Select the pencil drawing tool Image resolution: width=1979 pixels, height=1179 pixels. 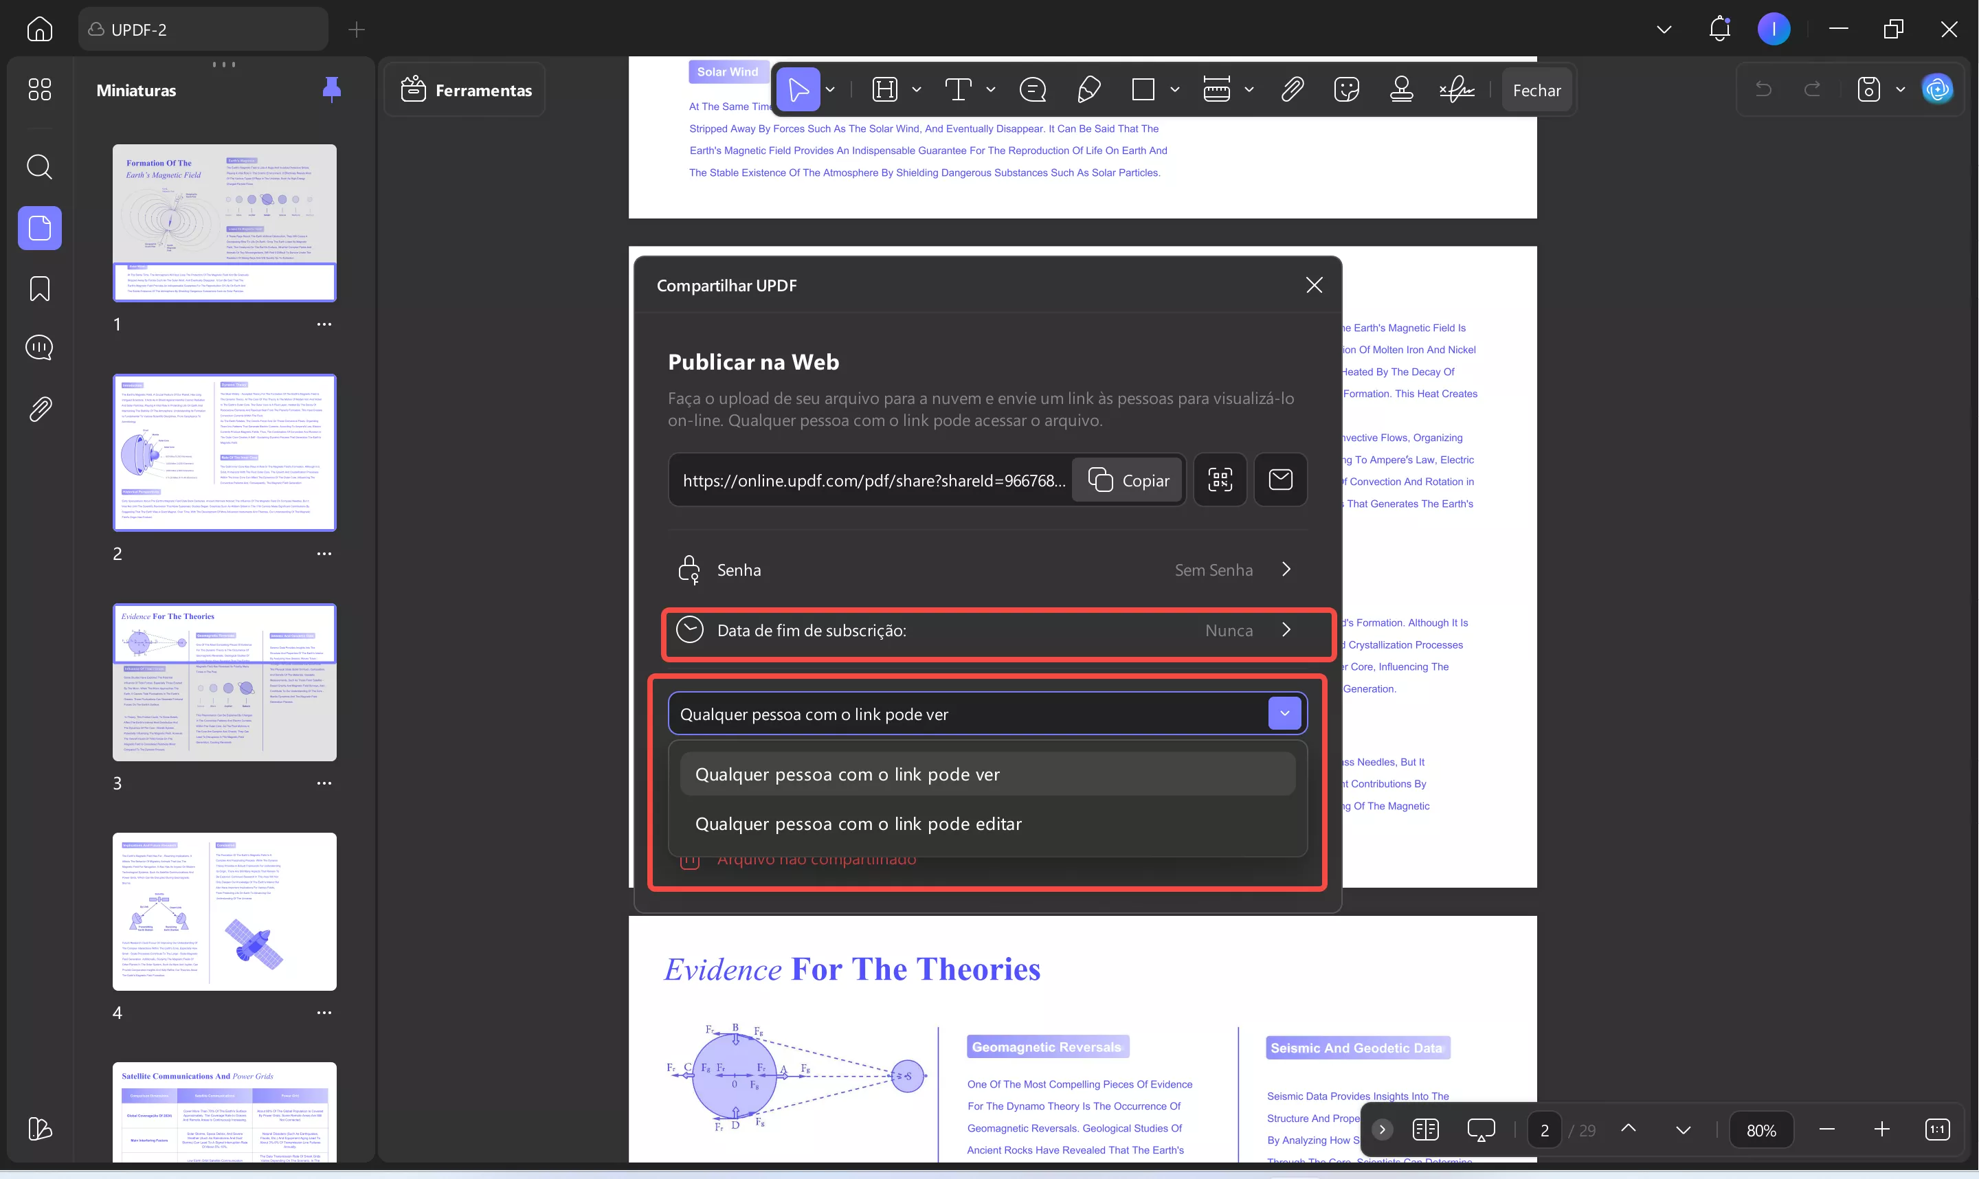tap(1088, 90)
